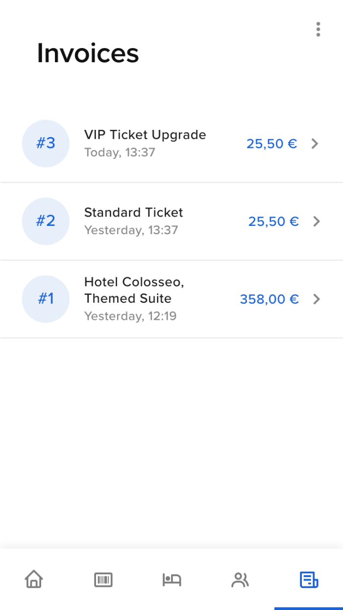This screenshot has width=343, height=610.
Task: Open the VIP Ticket Upgrade invoice
Action: click(145, 135)
